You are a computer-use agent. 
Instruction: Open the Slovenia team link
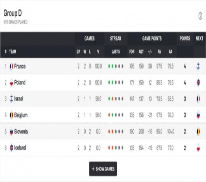click(21, 132)
